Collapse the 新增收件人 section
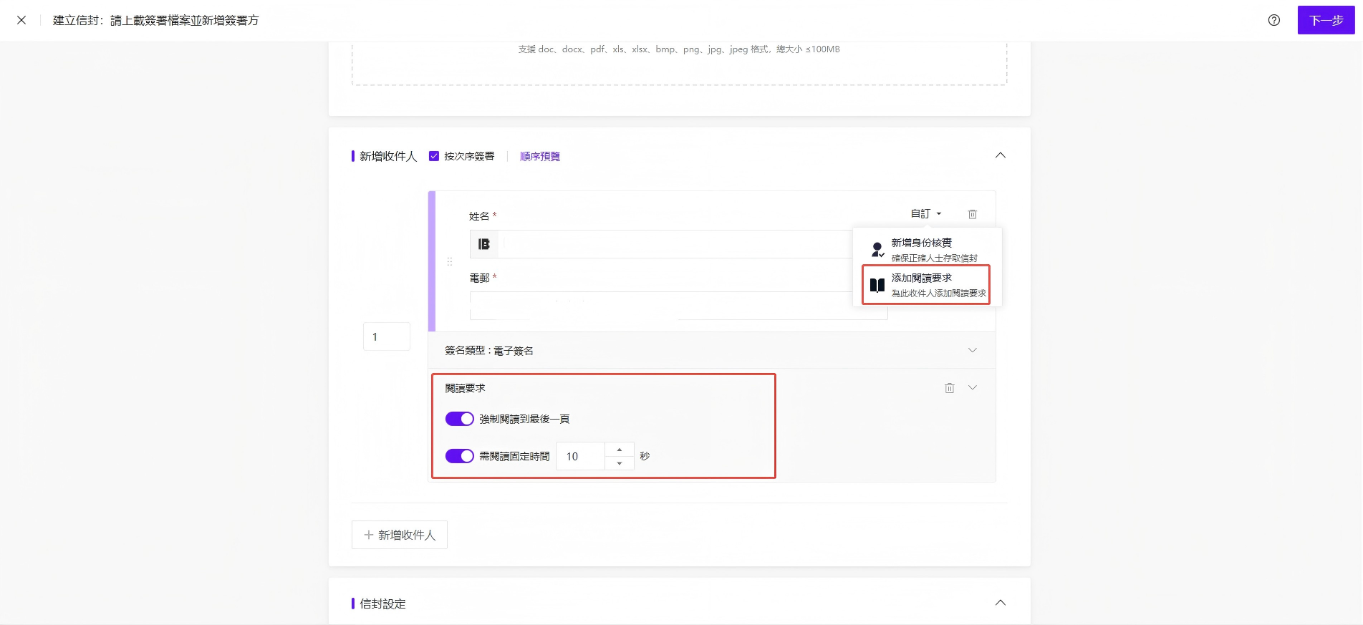The image size is (1363, 625). [x=1001, y=155]
